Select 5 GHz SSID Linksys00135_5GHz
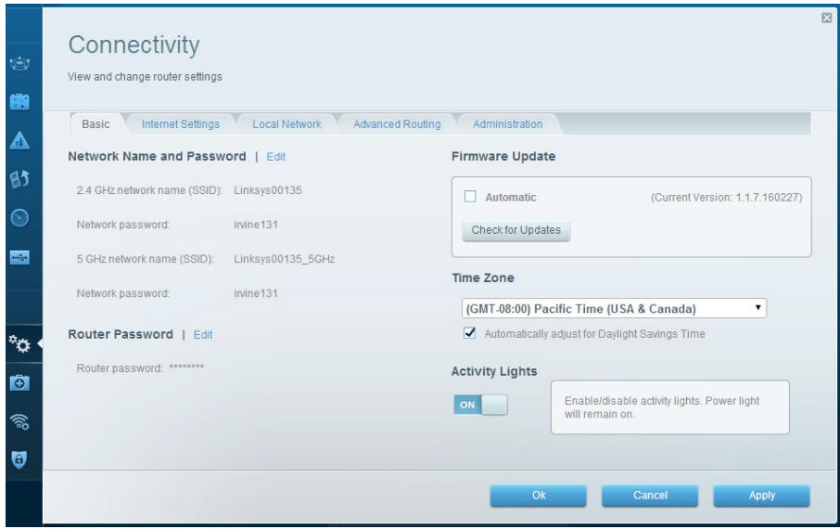840x529 pixels. 285,259
